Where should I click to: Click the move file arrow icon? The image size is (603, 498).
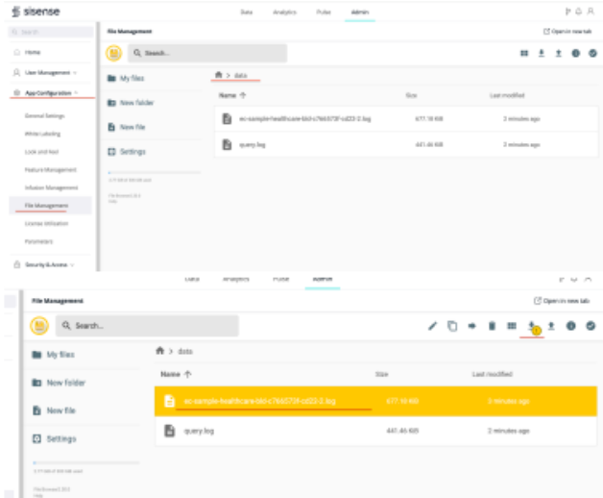(472, 326)
